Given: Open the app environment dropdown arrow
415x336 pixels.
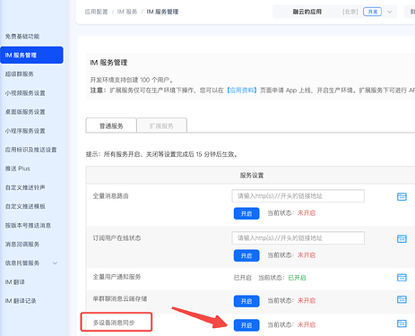Looking at the screenshot, I should (390, 12).
